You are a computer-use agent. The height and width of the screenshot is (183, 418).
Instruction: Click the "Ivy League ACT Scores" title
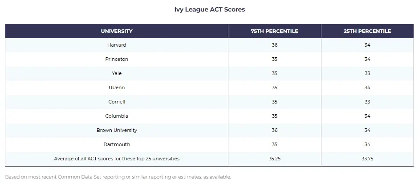click(209, 9)
